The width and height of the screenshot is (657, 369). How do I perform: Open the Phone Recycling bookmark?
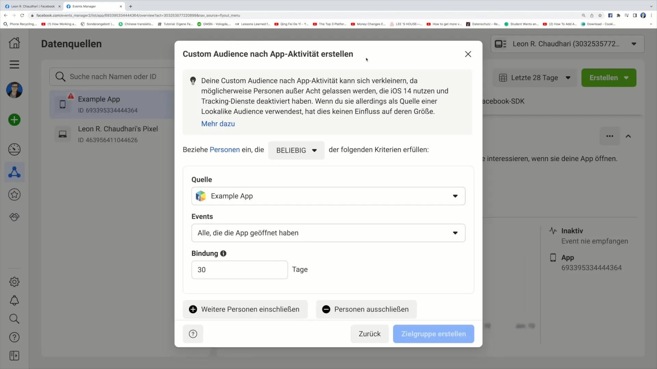click(x=20, y=24)
